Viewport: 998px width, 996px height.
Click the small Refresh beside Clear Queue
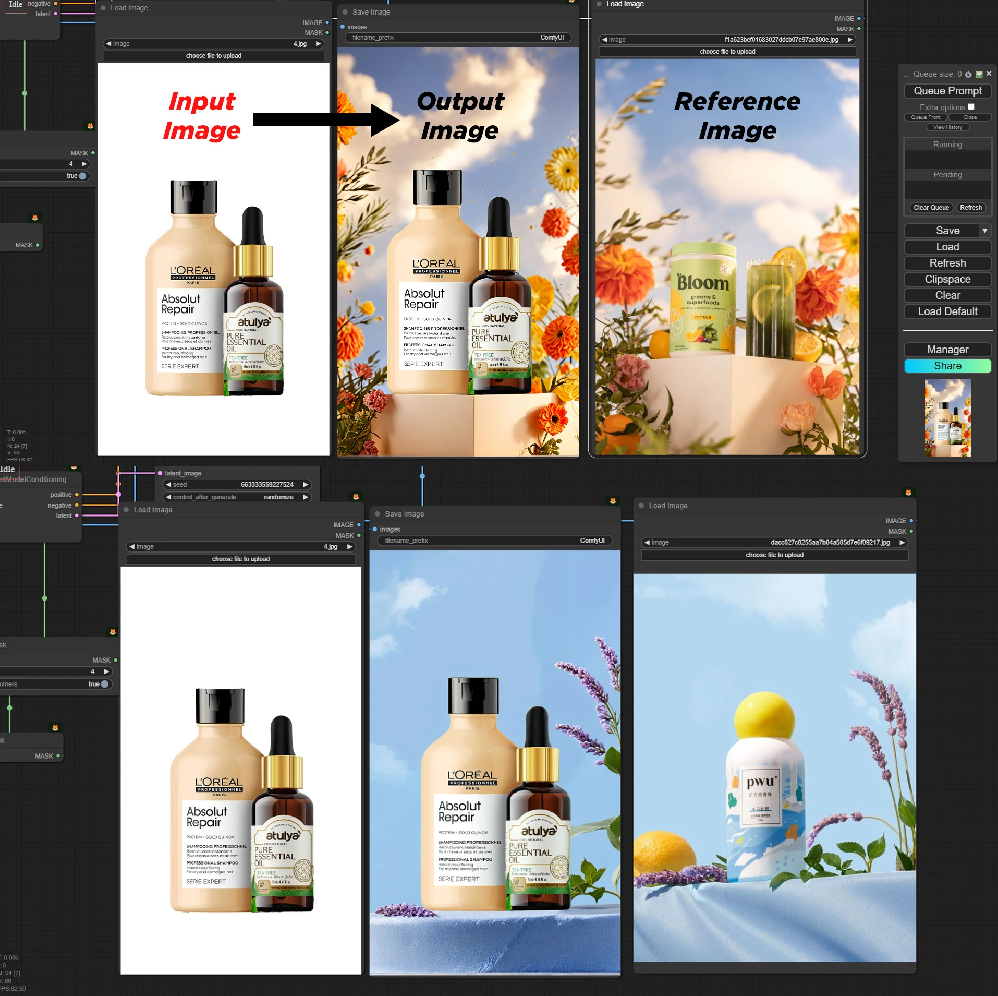click(971, 208)
